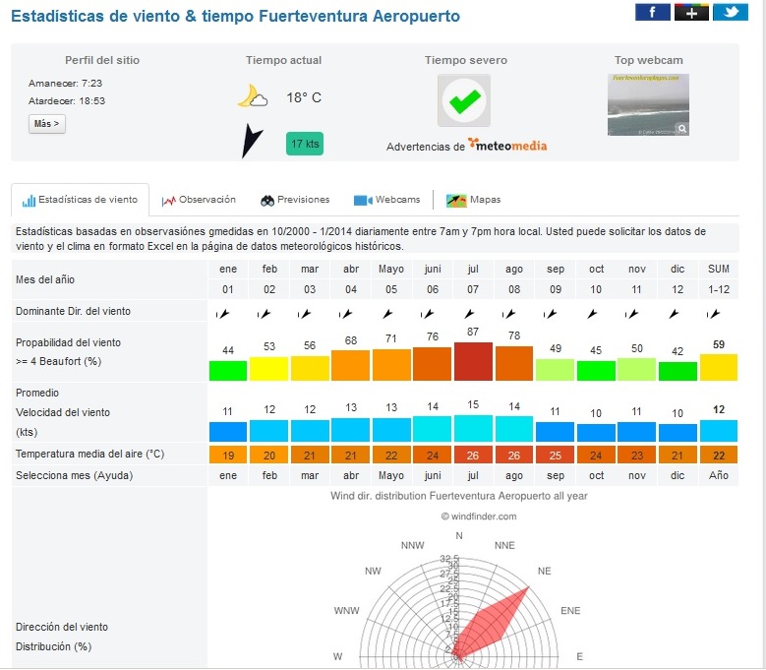Click the NE label on wind rose

pyautogui.click(x=544, y=571)
